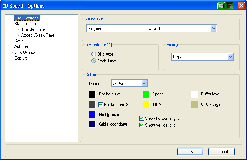Change the RPM yellow color swatch
The width and height of the screenshot is (247, 160).
pyautogui.click(x=146, y=104)
